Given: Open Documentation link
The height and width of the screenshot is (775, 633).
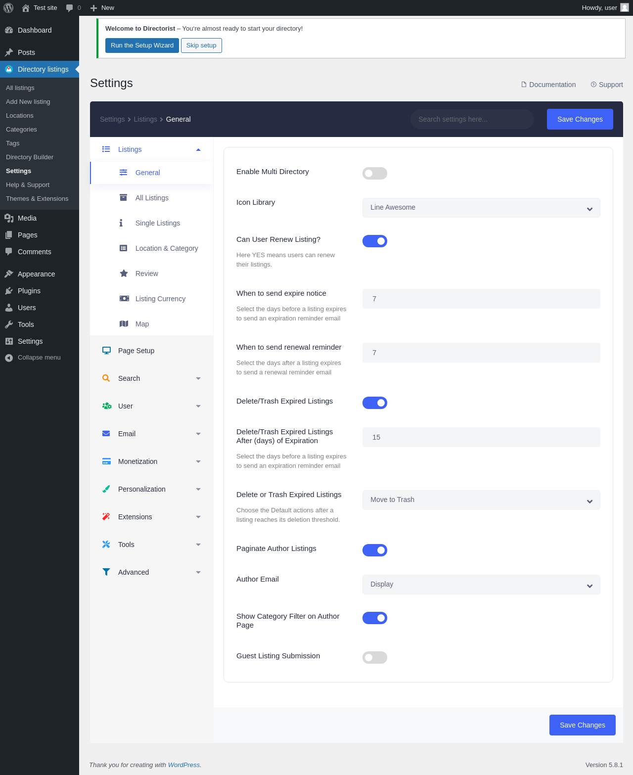Looking at the screenshot, I should [548, 85].
